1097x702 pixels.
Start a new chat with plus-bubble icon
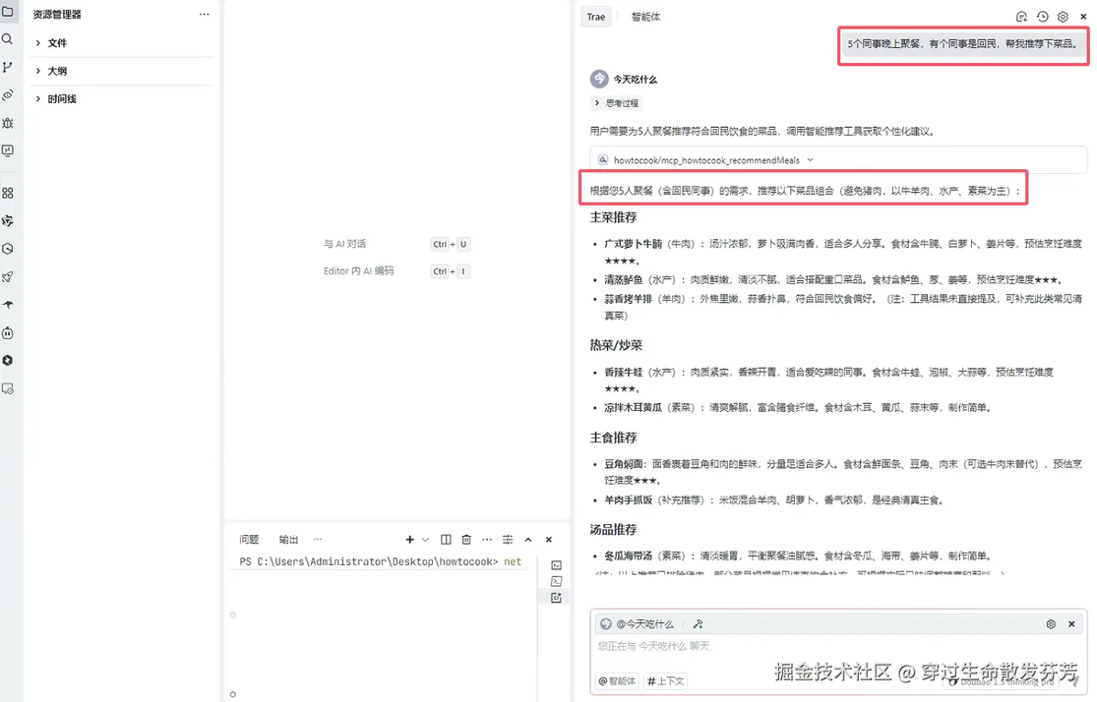point(1021,17)
